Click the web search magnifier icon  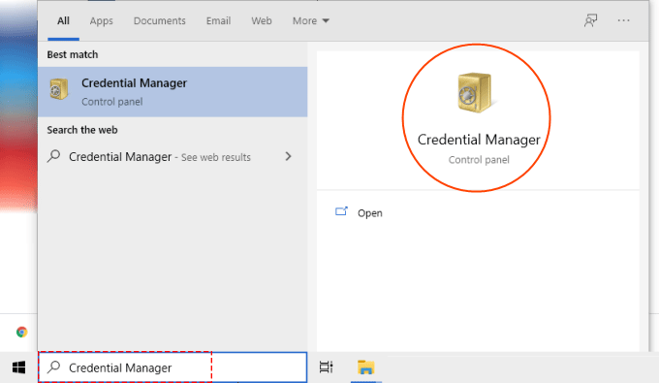pos(54,156)
